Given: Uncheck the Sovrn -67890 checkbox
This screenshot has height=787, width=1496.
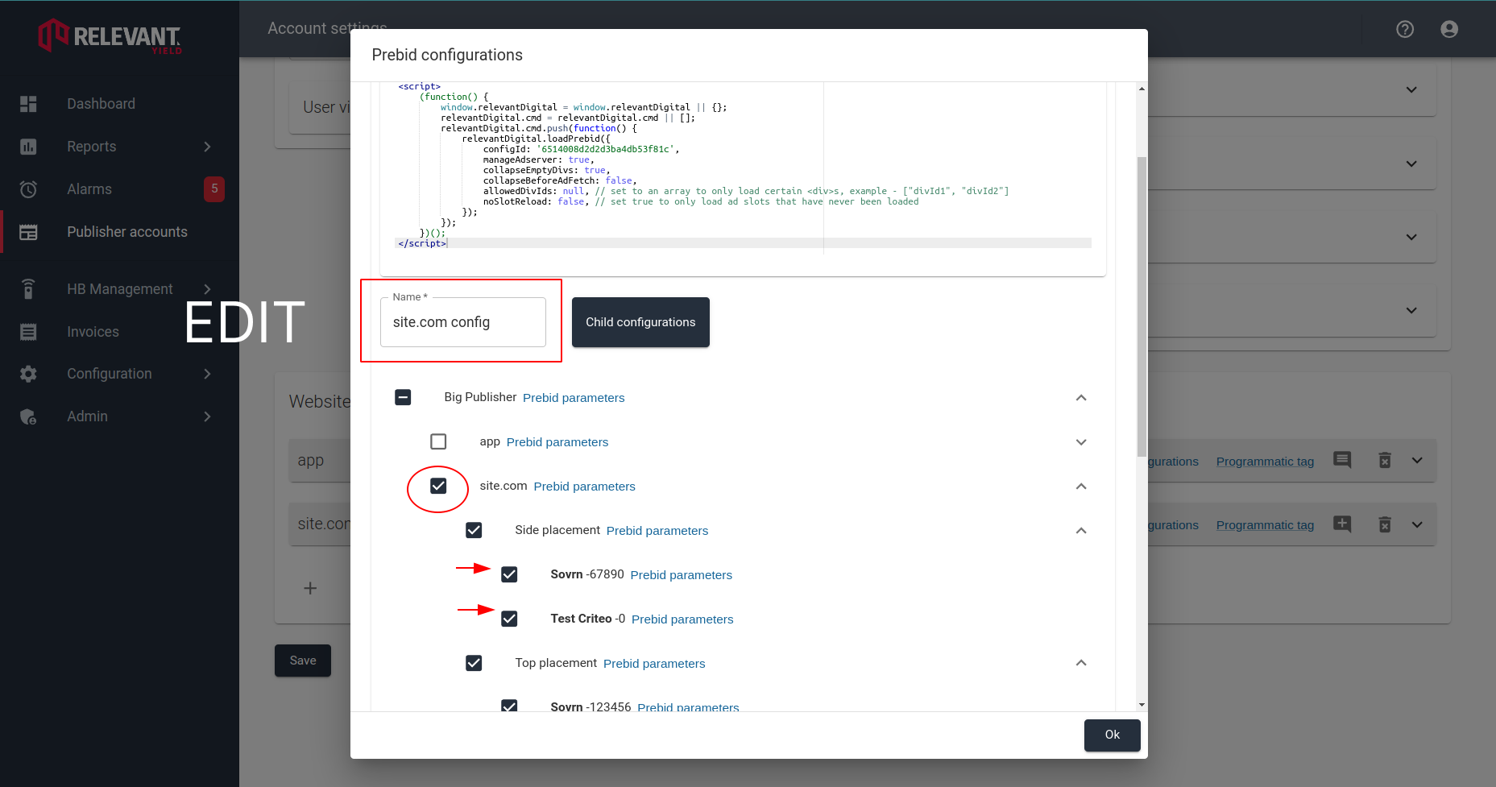Looking at the screenshot, I should (x=509, y=574).
